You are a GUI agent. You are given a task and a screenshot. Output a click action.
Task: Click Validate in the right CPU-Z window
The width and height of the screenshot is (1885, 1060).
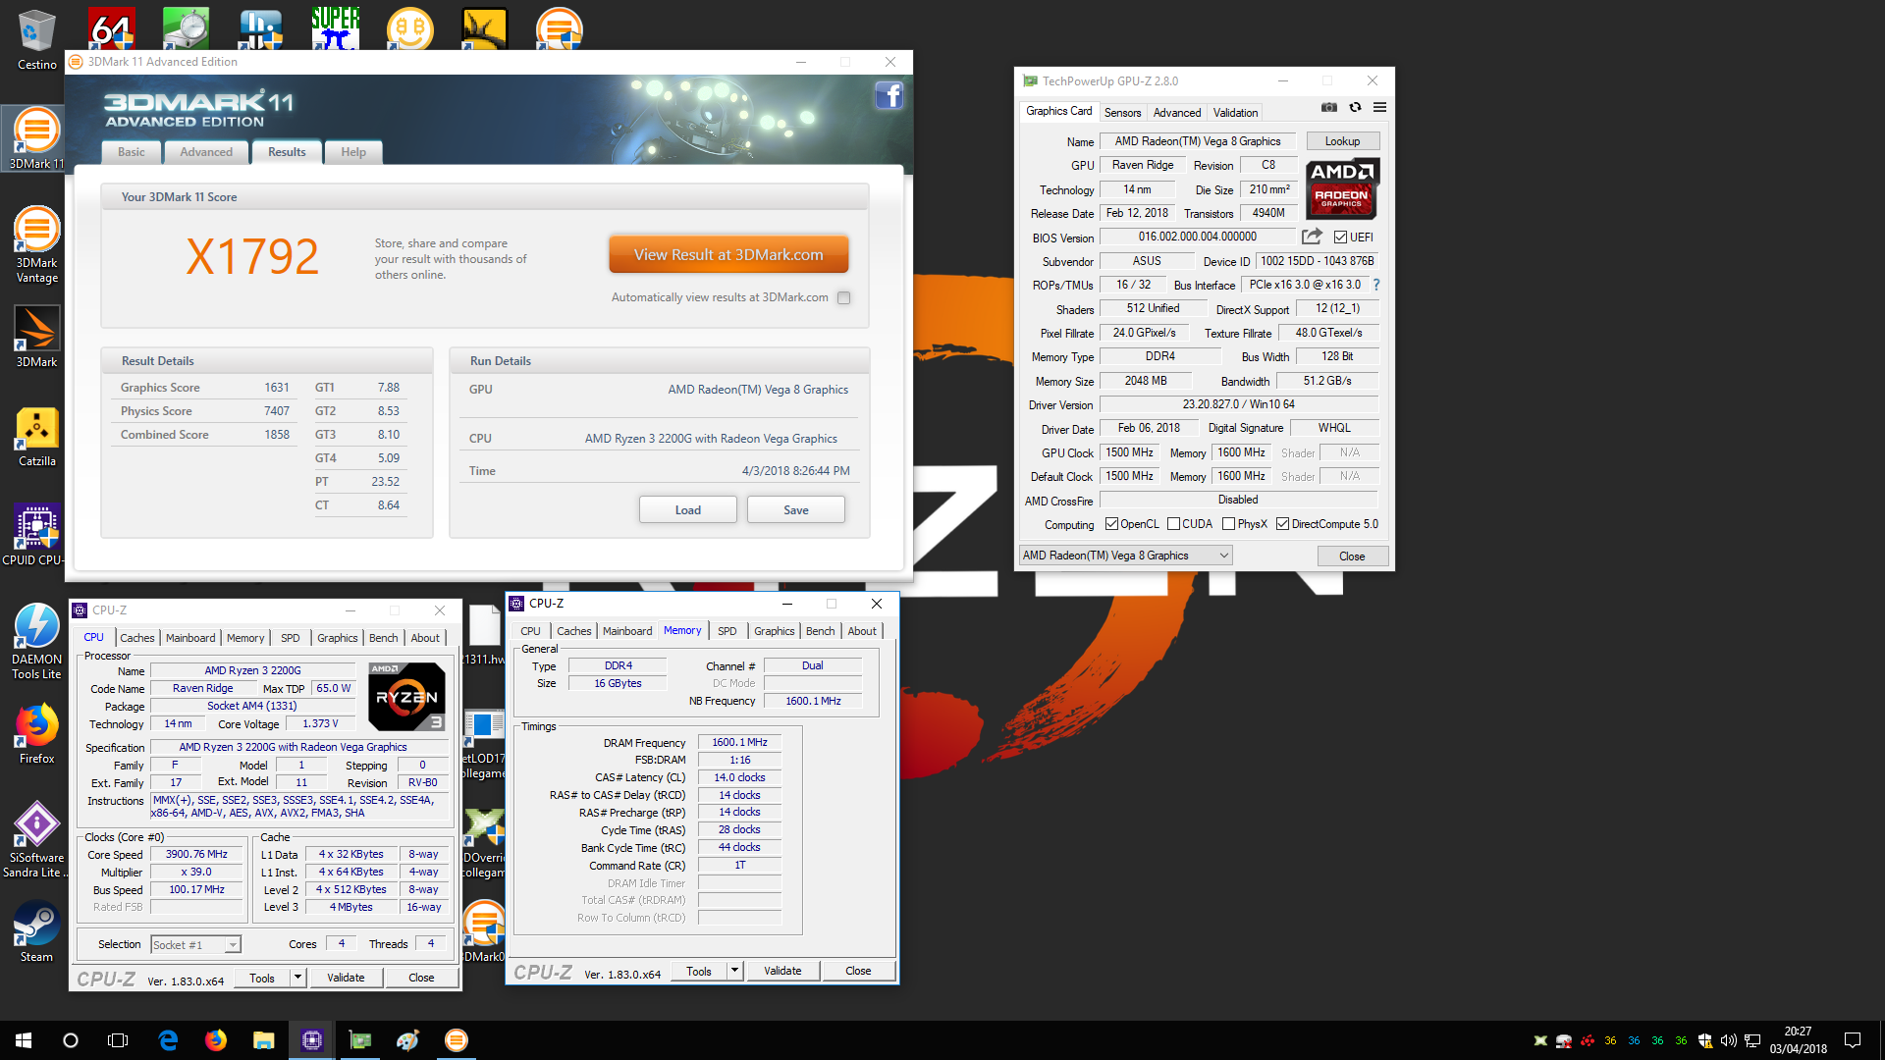point(782,971)
